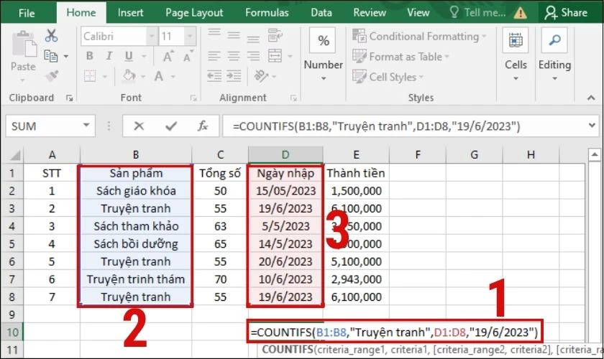Toggle Bold formatting
The image size is (604, 359).
click(89, 56)
